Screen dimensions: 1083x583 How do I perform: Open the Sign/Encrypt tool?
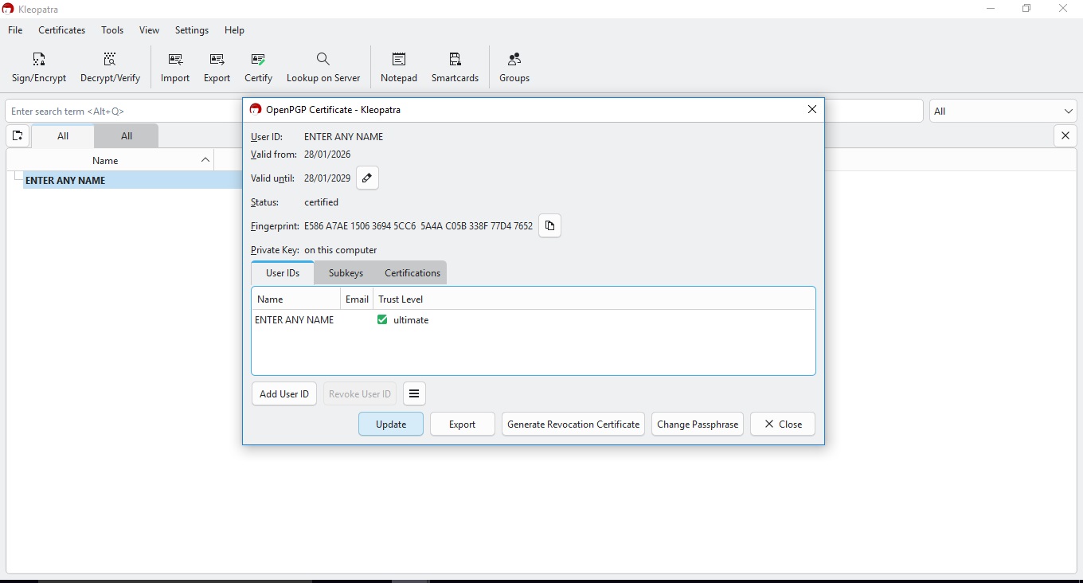pyautogui.click(x=39, y=68)
